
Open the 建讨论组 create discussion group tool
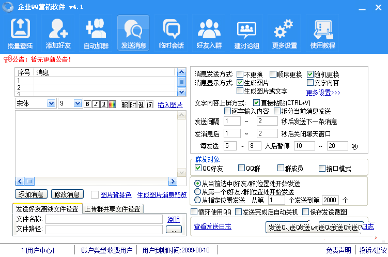tap(247, 33)
